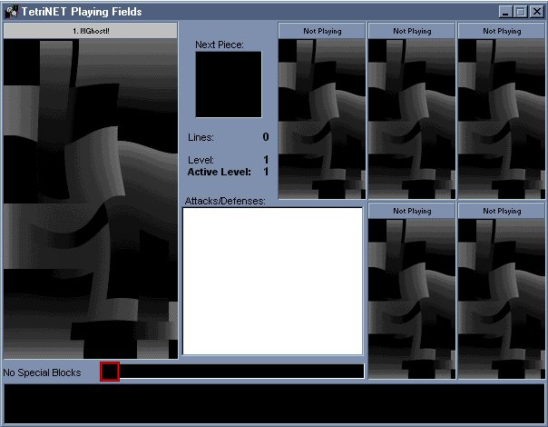Click inside the white Attacks/Defenses list box
This screenshot has height=427, width=548.
coord(272,281)
